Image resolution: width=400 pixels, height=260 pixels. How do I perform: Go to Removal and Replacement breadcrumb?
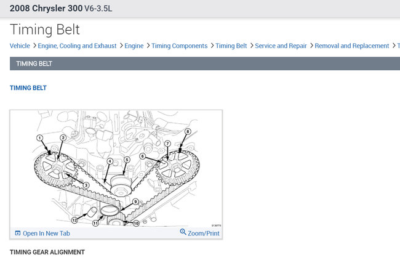click(352, 46)
